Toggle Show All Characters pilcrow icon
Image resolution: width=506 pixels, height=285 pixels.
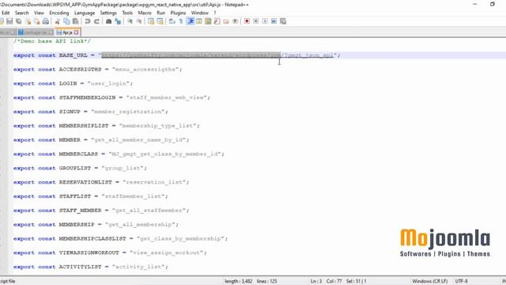pos(181,21)
